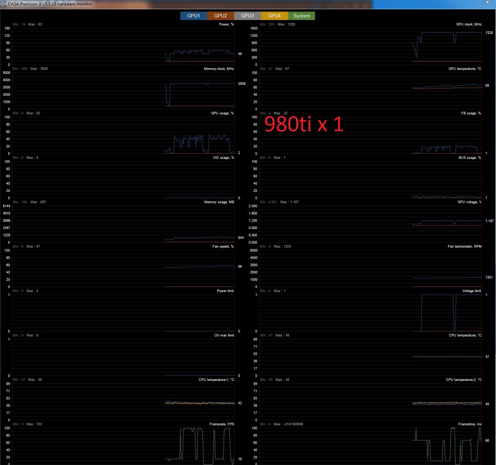Click the "OV max limit" graph label

[224, 335]
